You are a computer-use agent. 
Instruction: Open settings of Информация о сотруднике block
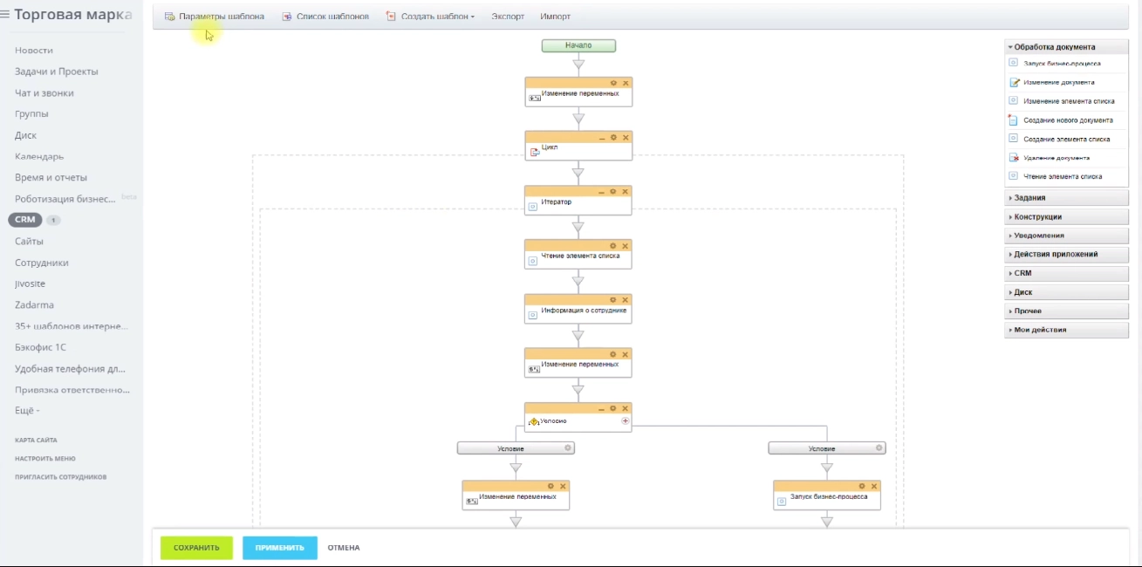coord(613,300)
